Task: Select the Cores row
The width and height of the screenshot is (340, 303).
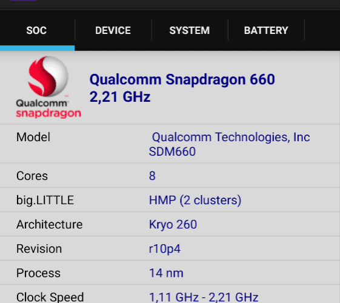Action: (x=170, y=176)
